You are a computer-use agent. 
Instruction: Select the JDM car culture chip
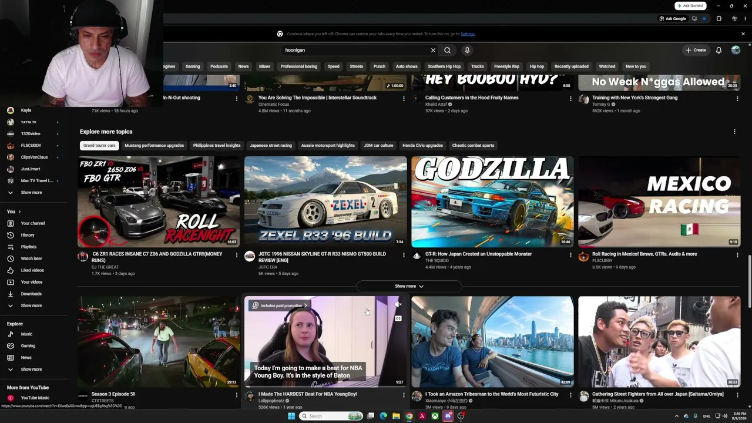(378, 145)
